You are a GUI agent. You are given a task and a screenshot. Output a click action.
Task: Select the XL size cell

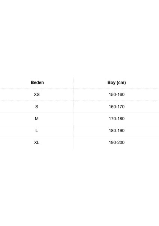pyautogui.click(x=37, y=142)
